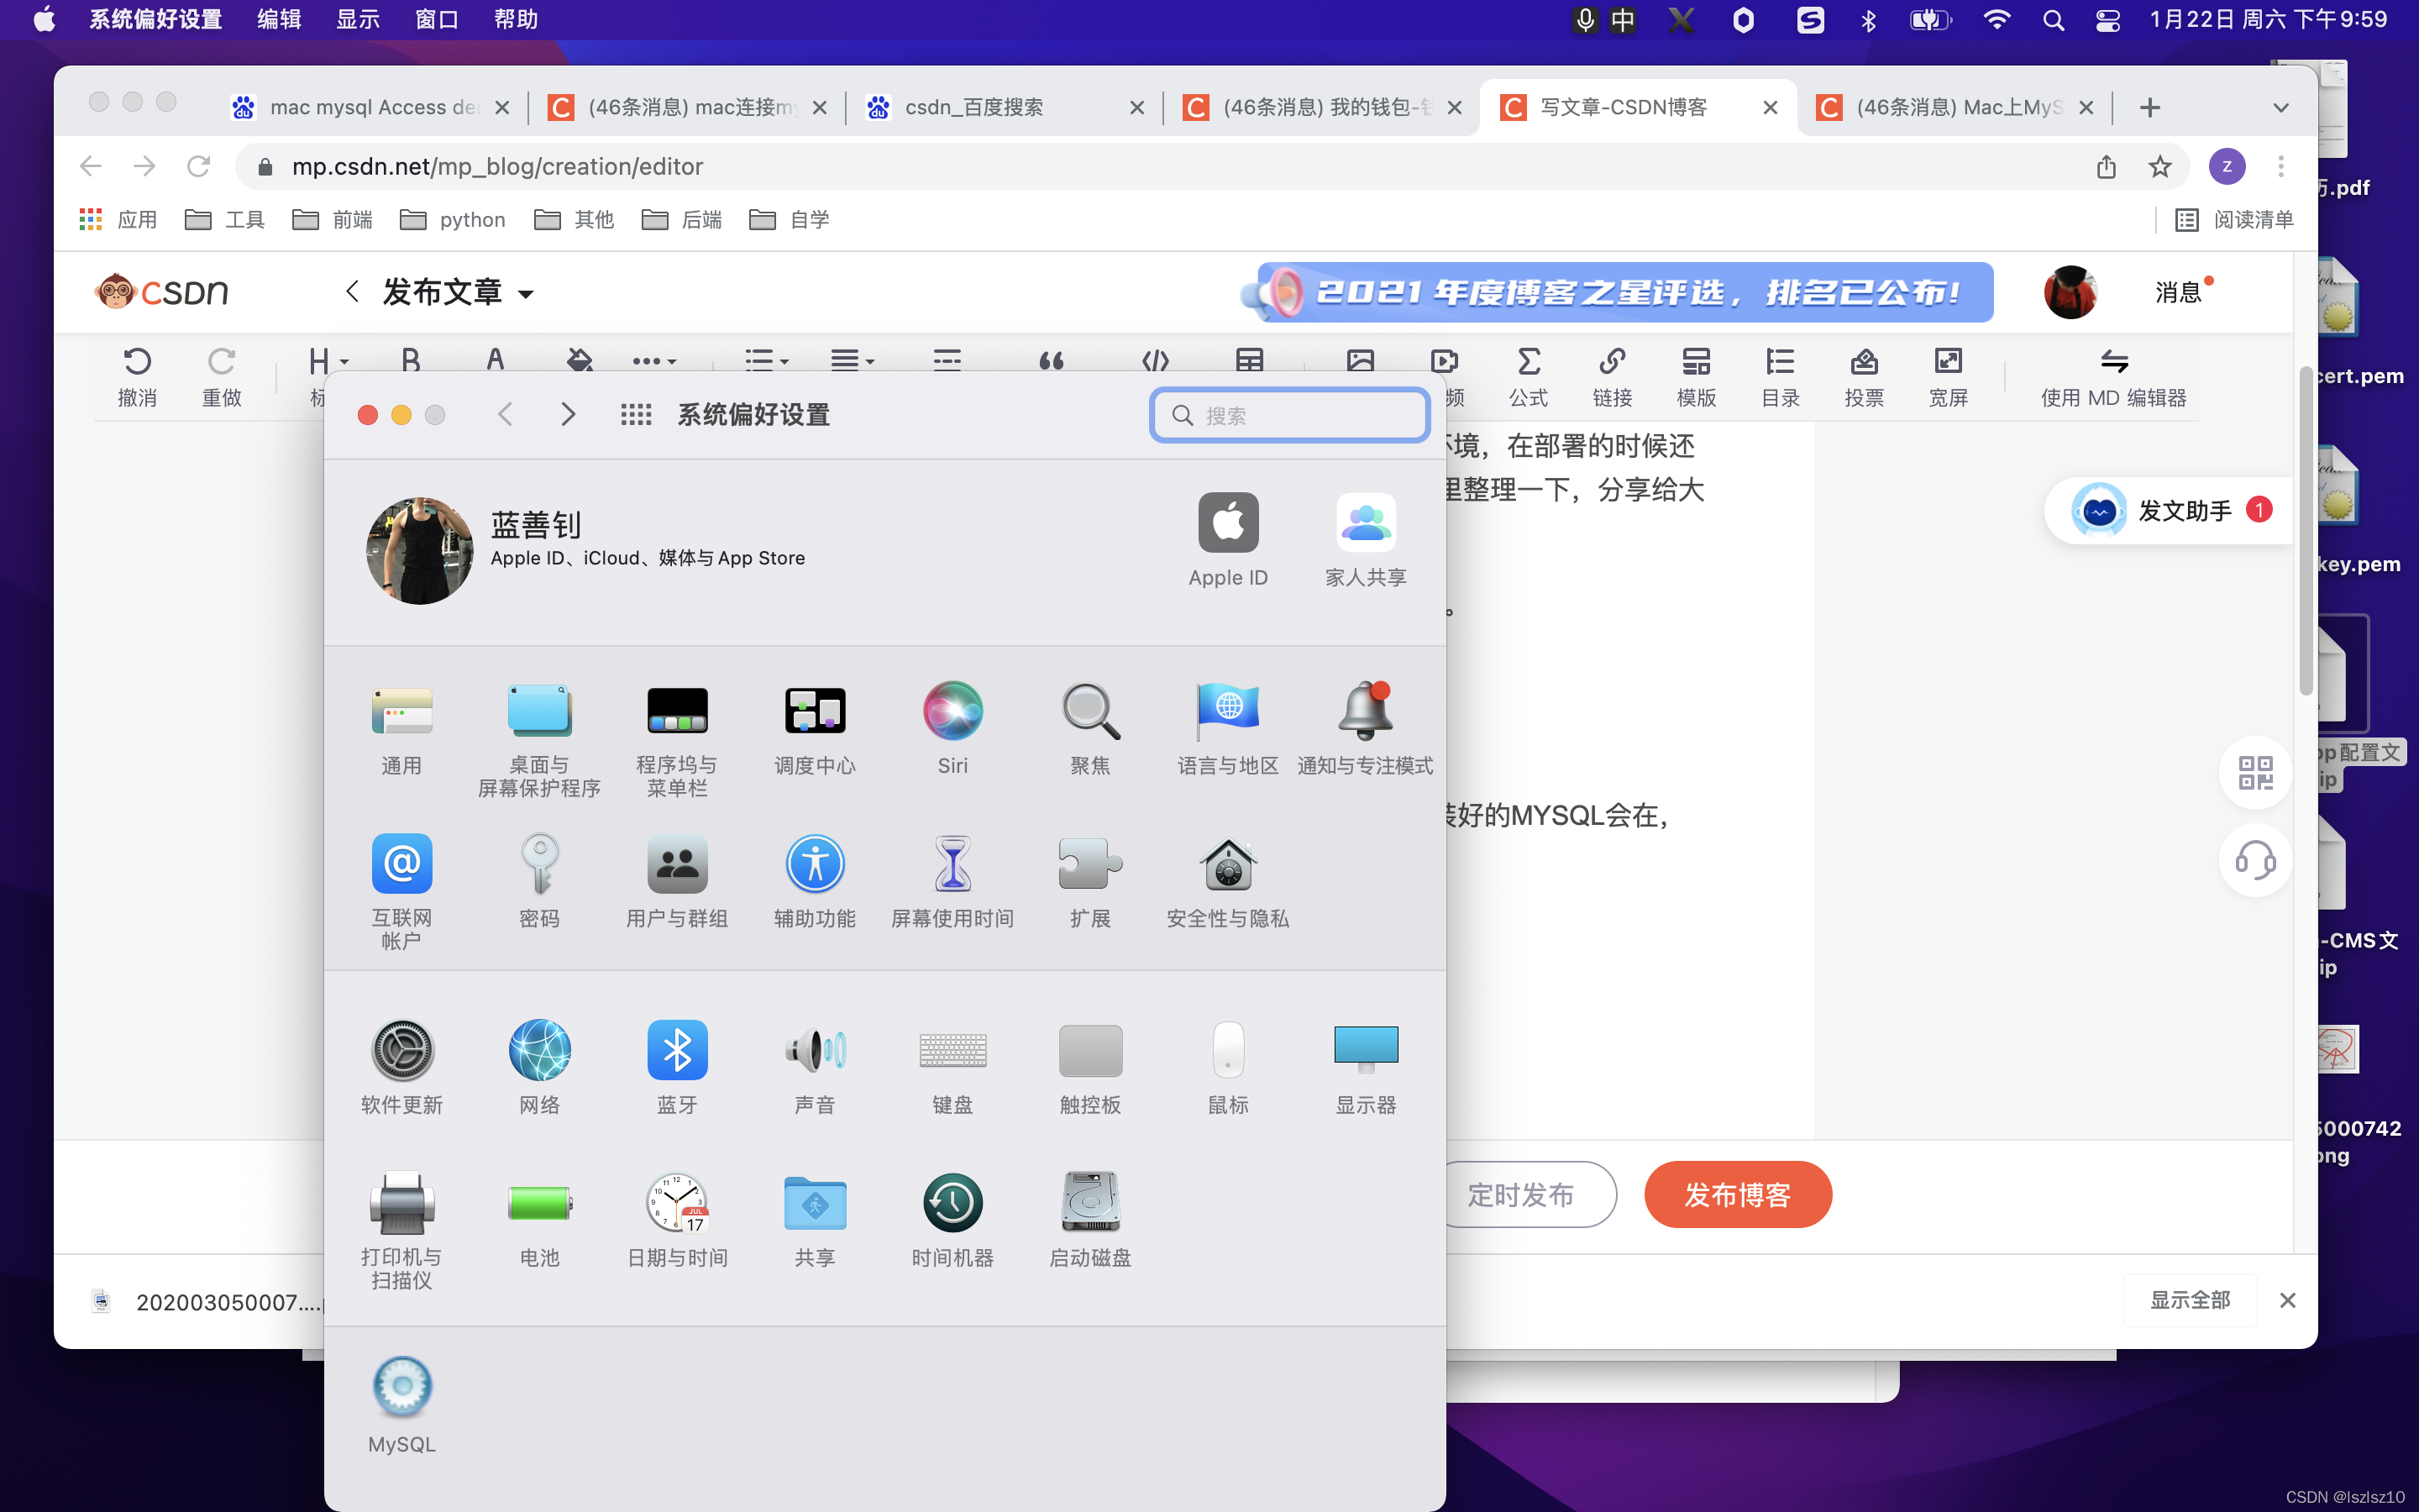Screen dimensions: 2419x1512
Task: Open 安全性与隐私 preferences
Action: (1229, 882)
